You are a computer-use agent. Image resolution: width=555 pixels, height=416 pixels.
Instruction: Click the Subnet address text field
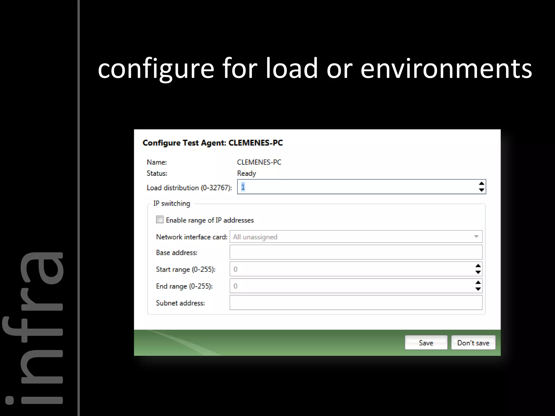(x=356, y=303)
